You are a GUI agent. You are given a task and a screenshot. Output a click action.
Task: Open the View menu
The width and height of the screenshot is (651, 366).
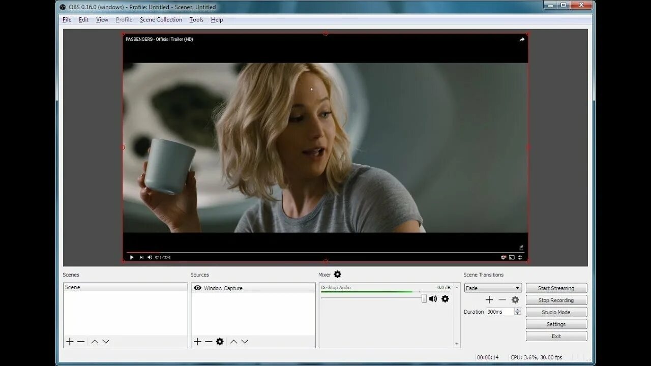pyautogui.click(x=102, y=20)
